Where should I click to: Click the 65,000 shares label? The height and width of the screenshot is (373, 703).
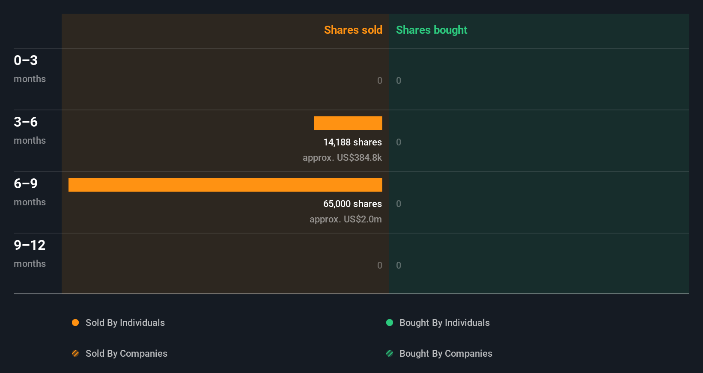(352, 204)
